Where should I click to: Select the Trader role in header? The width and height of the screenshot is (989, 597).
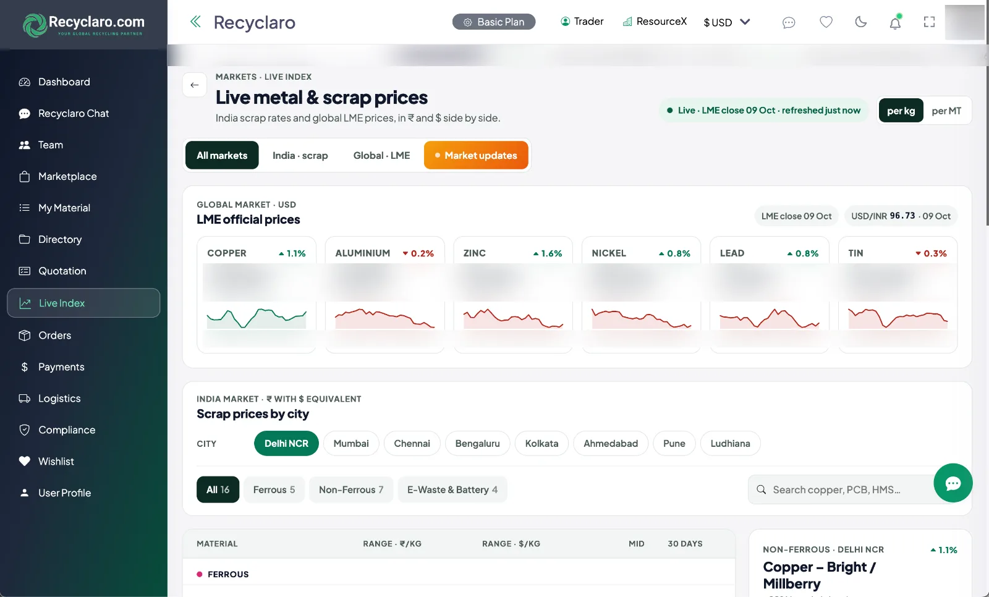click(x=582, y=22)
